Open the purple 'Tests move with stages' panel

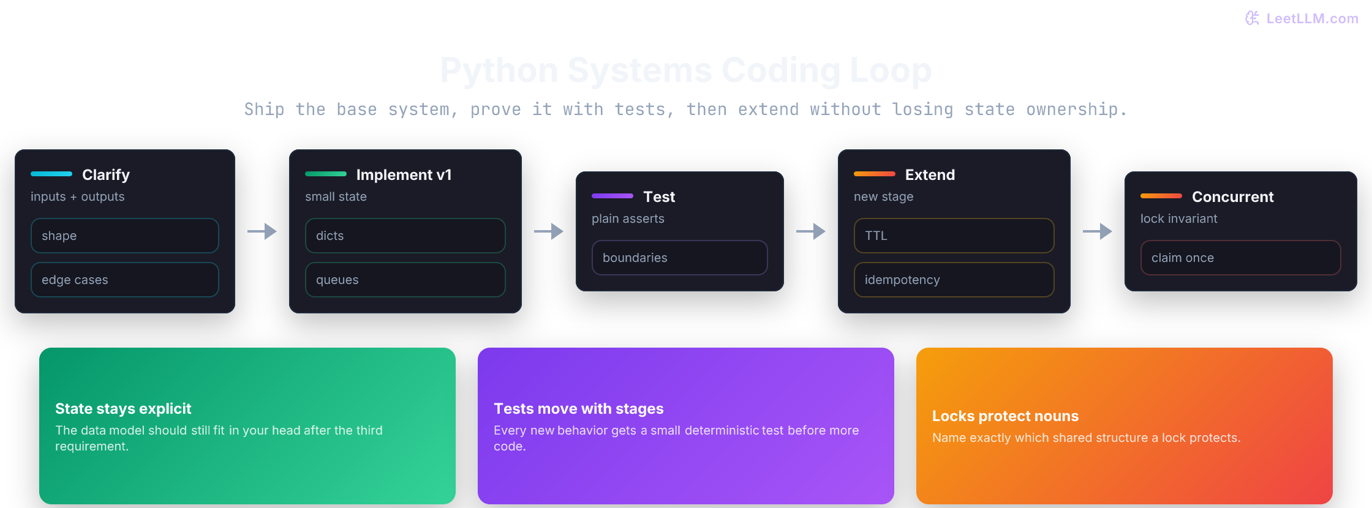[686, 426]
